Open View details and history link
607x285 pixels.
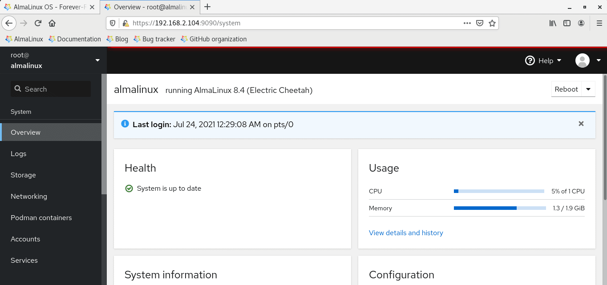point(406,233)
